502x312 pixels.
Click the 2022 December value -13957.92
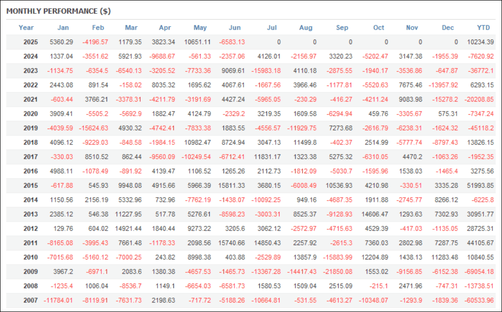[443, 85]
